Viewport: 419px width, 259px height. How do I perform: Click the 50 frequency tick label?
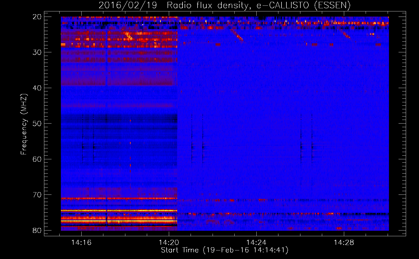37,124
